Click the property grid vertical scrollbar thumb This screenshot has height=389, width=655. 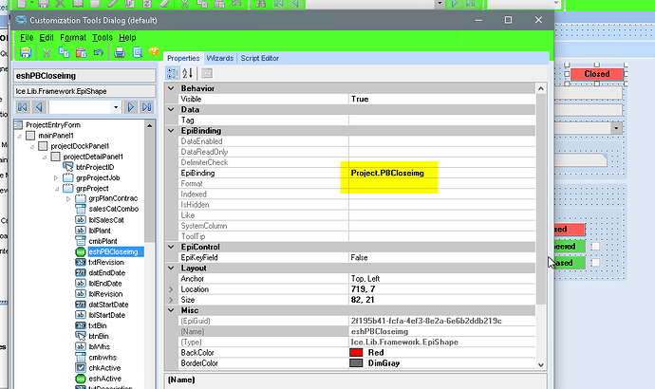point(540,198)
